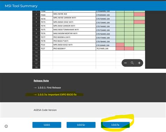Image resolution: width=166 pixels, height=132 pixels.
Task: Select spreadsheet row header 14
Action: [36, 52]
